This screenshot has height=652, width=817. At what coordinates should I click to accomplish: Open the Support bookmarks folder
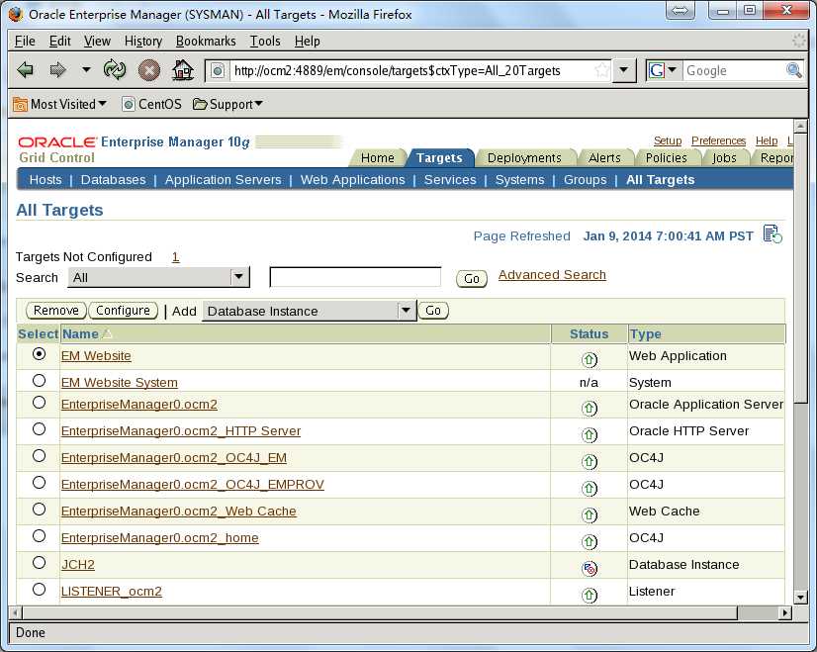point(227,104)
